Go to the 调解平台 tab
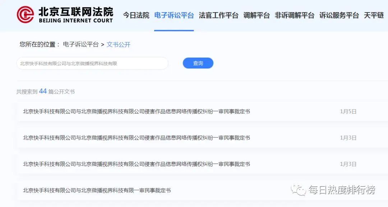 (x=257, y=15)
